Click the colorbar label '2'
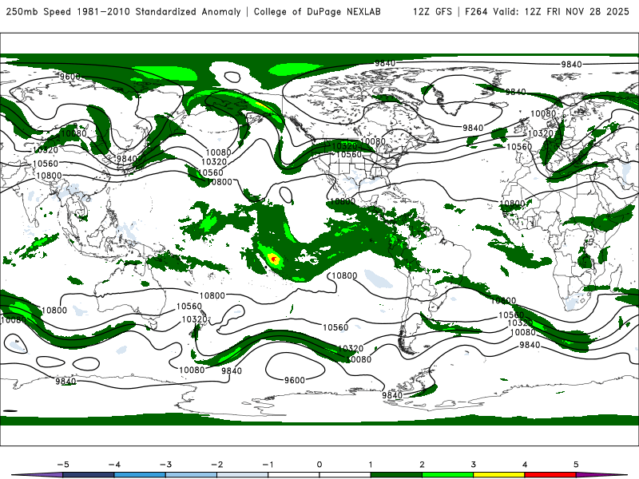This screenshot has width=639, height=479. (422, 465)
